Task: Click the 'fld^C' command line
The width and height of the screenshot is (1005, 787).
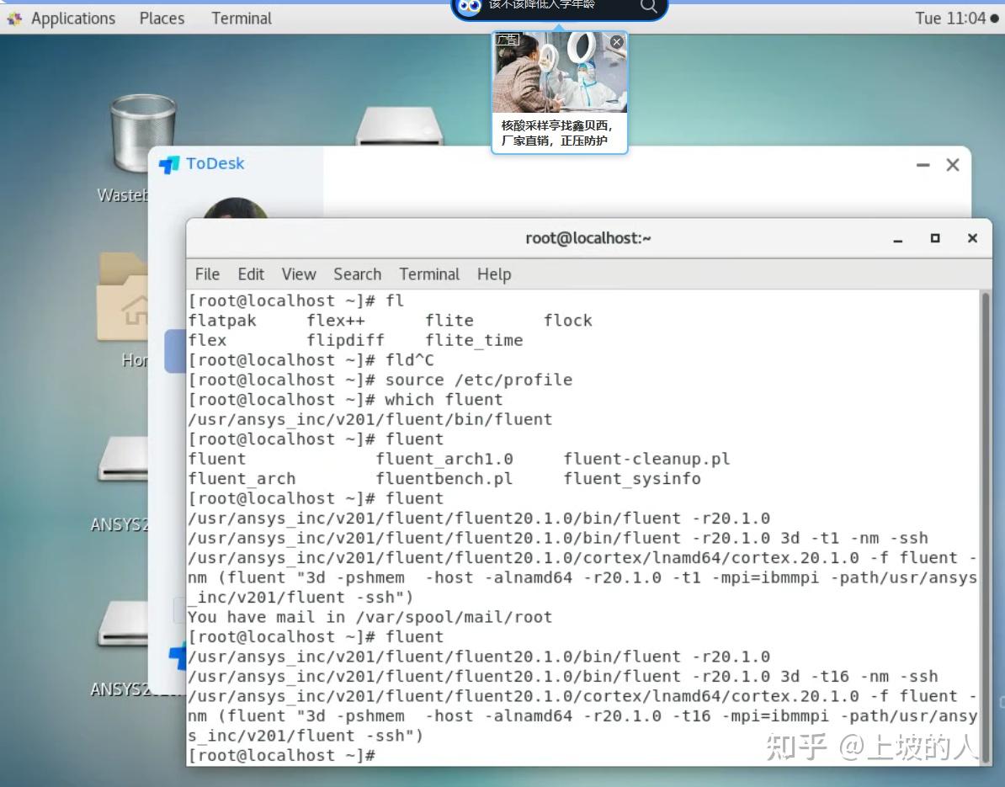Action: pyautogui.click(x=311, y=360)
